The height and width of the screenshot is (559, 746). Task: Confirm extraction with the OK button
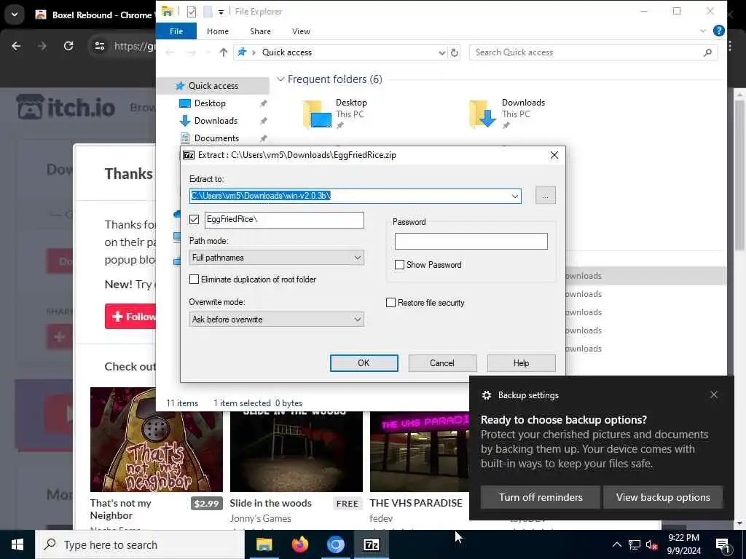click(x=364, y=363)
